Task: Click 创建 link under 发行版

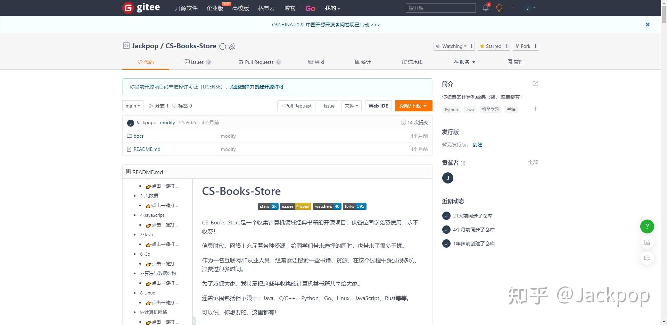Action: [x=477, y=145]
